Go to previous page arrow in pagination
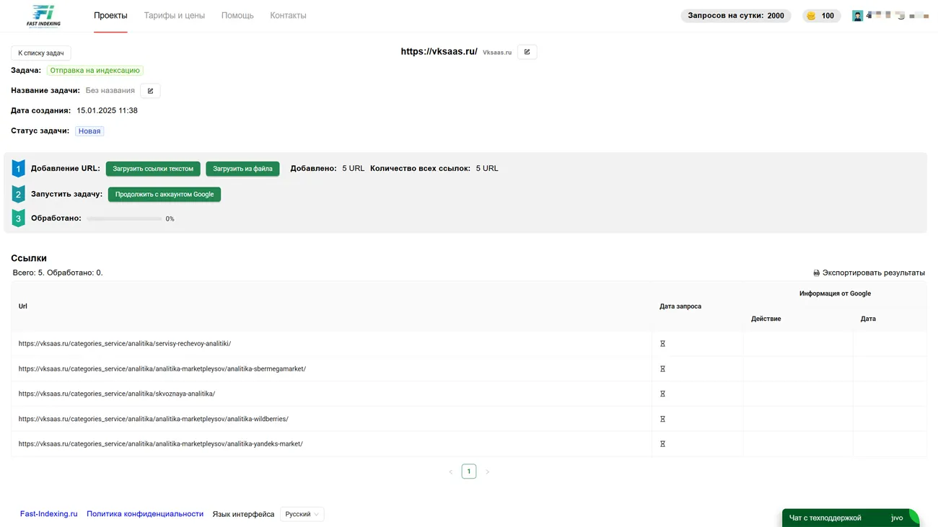The image size is (938, 527). (x=451, y=472)
